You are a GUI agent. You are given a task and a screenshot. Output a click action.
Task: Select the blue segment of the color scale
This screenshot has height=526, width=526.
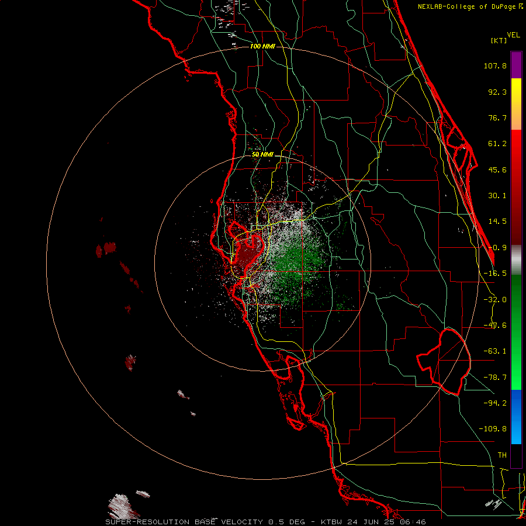pos(516,417)
